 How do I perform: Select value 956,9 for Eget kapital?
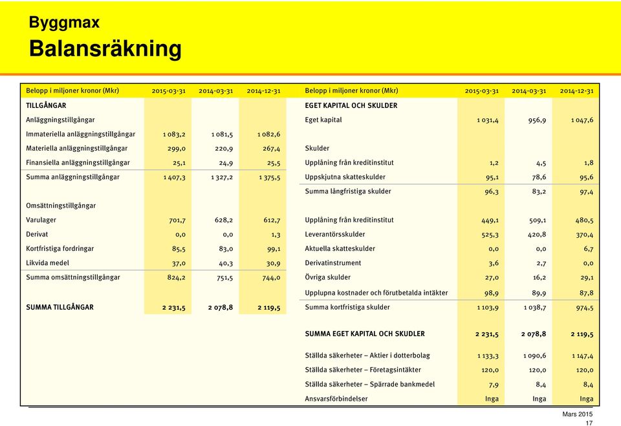coord(537,120)
